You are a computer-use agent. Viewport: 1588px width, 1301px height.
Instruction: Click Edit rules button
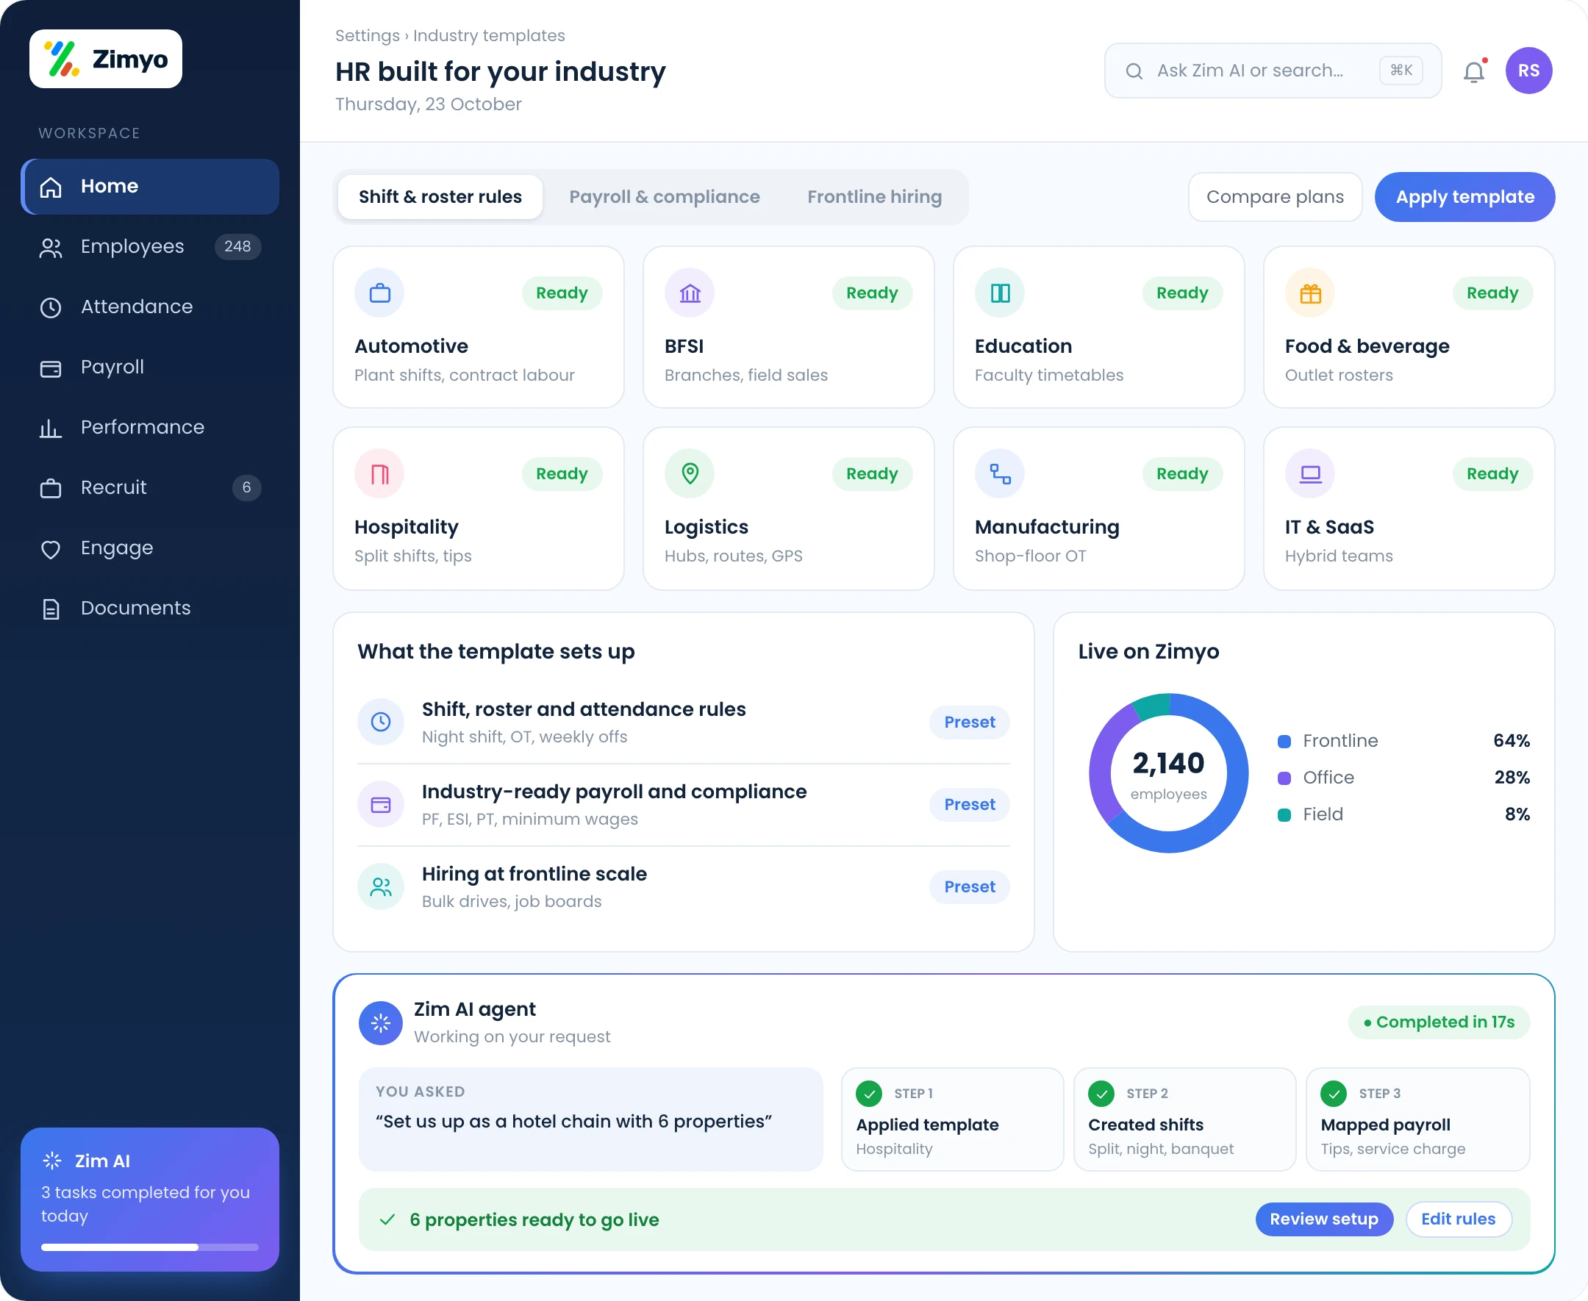click(1458, 1219)
